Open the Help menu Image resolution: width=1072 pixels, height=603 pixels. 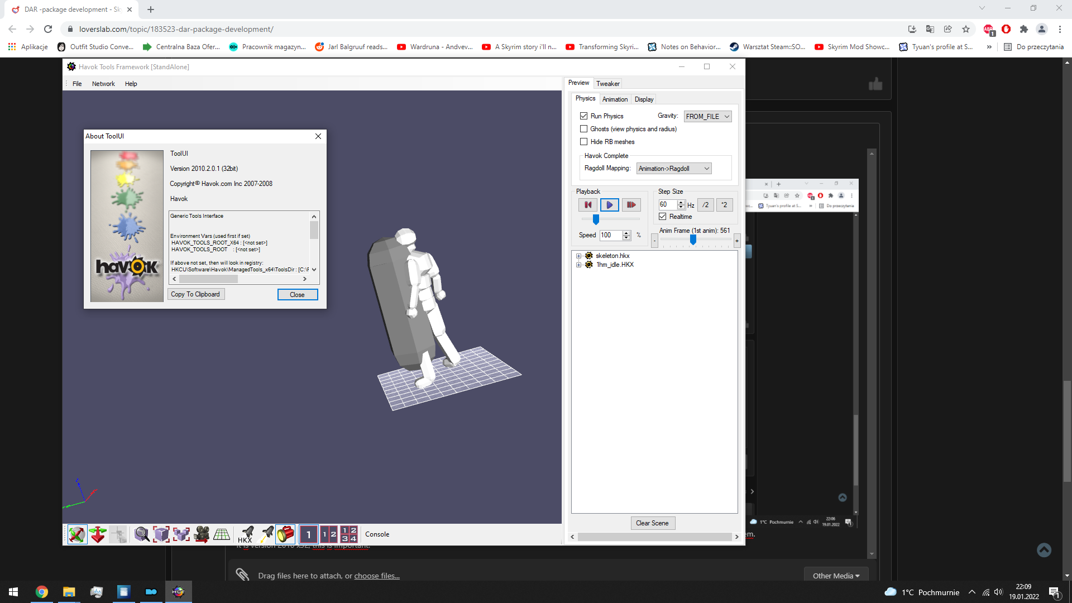(131, 84)
